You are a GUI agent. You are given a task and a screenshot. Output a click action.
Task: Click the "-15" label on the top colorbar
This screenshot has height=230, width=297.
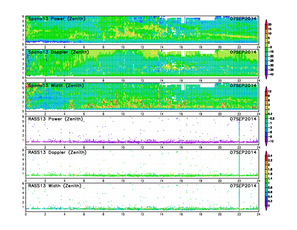271,51
